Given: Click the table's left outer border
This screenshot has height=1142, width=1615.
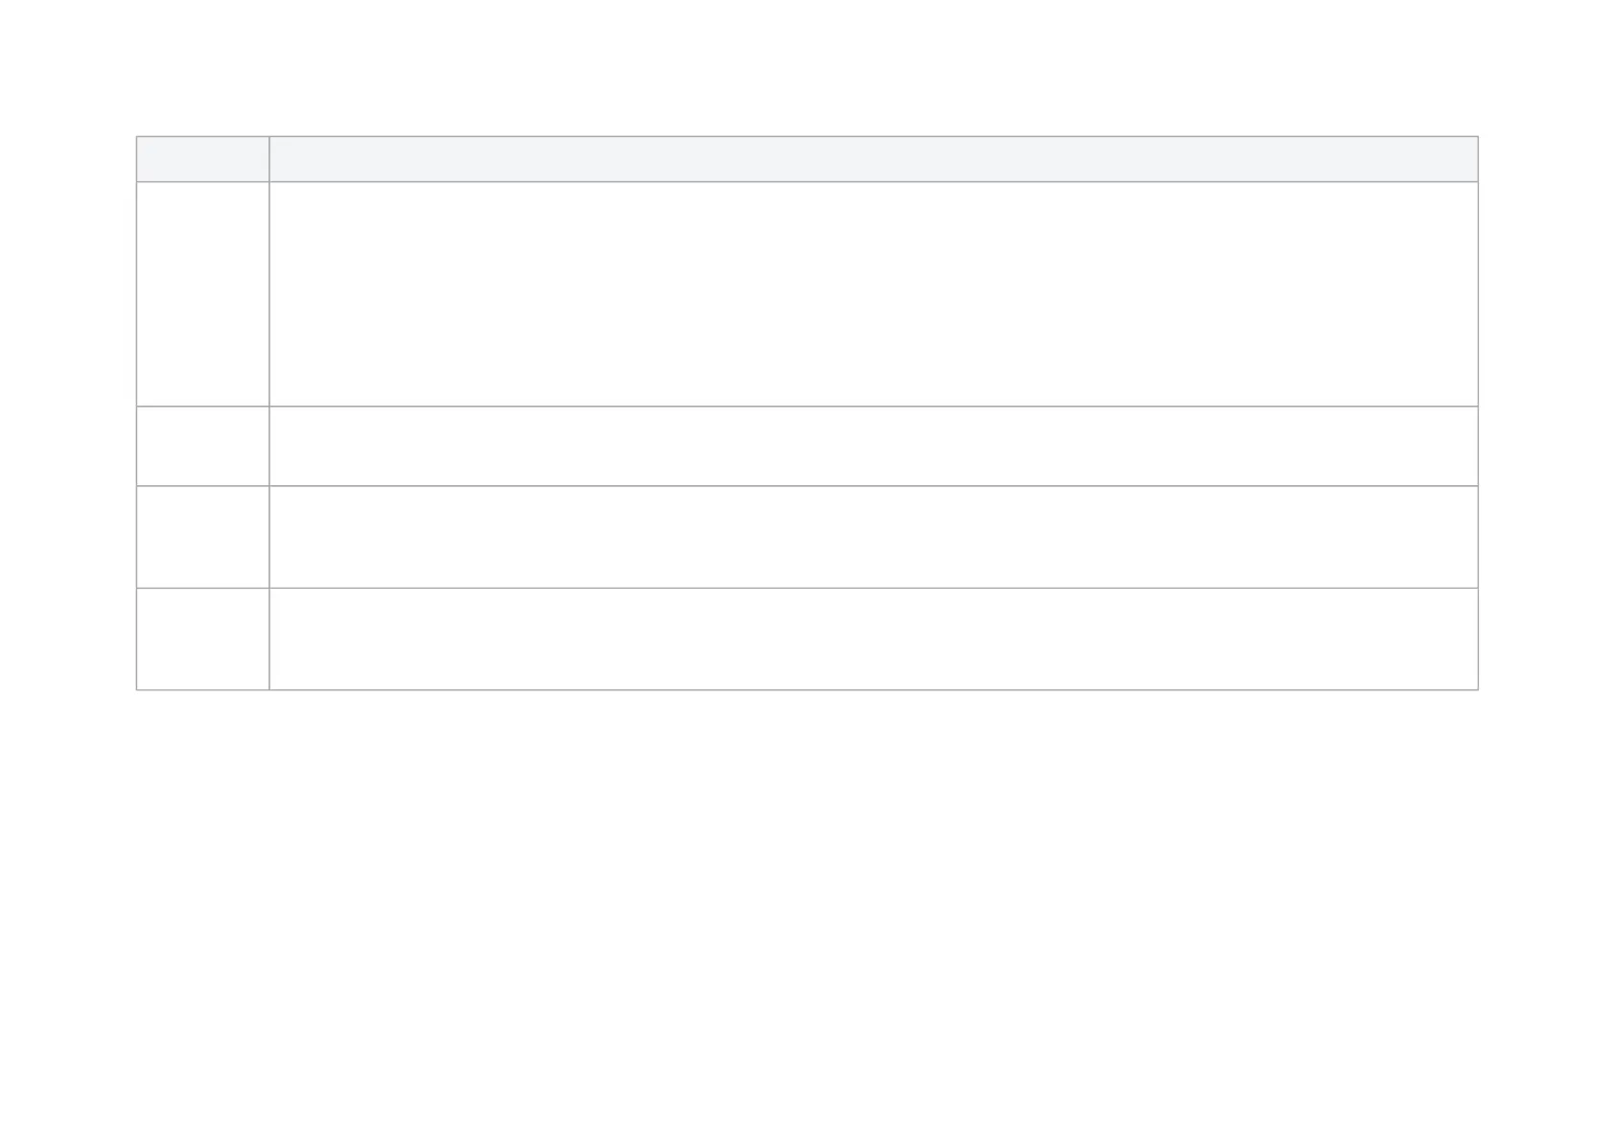Looking at the screenshot, I should coord(136,413).
